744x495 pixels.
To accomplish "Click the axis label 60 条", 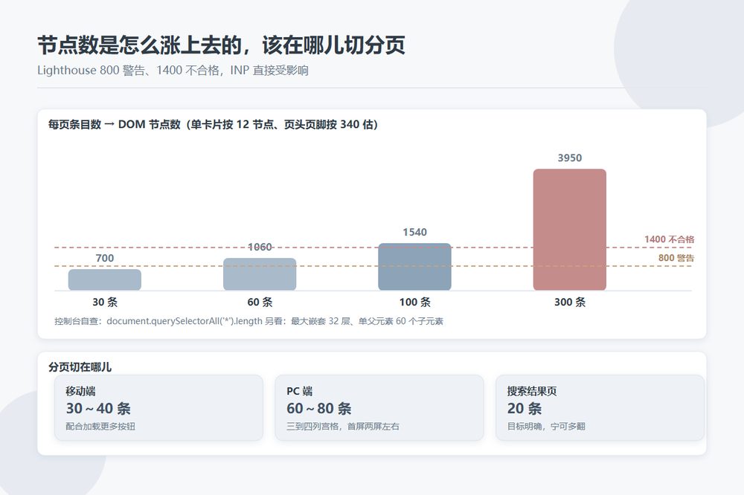I will (x=260, y=302).
